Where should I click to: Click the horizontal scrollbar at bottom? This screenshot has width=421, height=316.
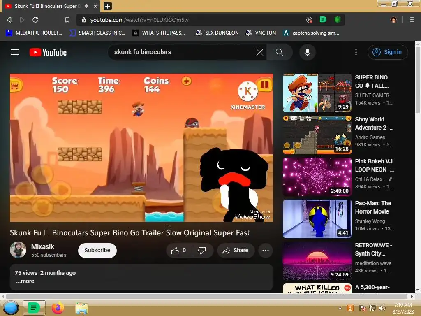pyautogui.click(x=207, y=296)
